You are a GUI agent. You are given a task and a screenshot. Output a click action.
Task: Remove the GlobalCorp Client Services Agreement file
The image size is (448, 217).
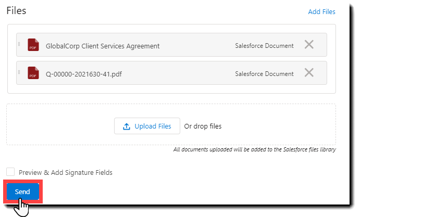coord(309,45)
